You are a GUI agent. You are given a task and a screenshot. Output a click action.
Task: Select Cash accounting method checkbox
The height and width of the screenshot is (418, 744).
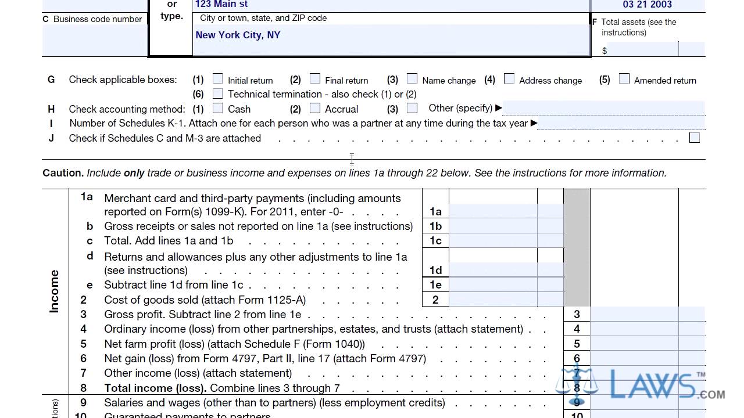click(x=218, y=108)
